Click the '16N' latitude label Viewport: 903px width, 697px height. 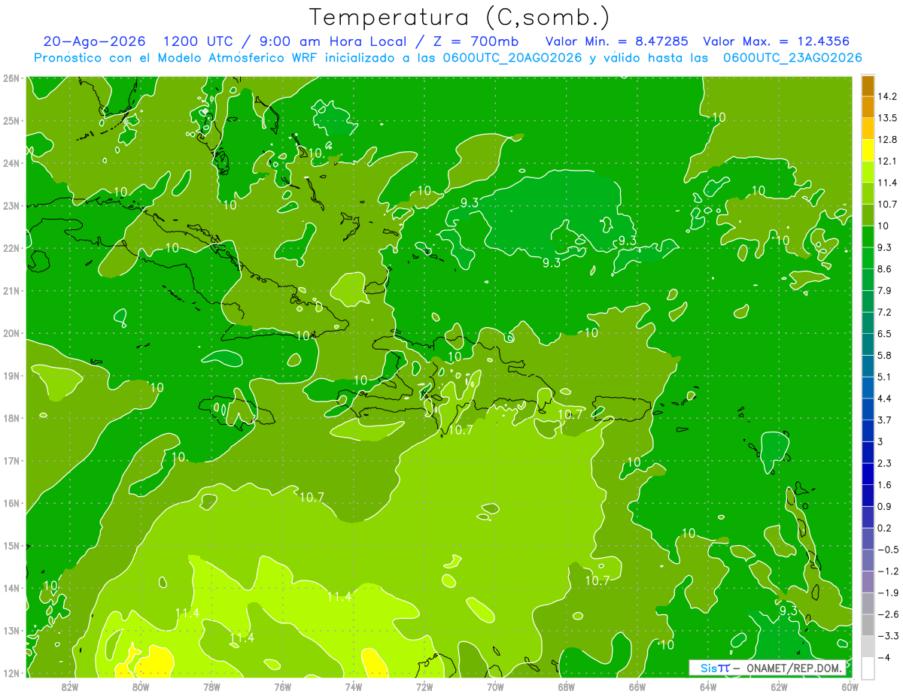[11, 503]
